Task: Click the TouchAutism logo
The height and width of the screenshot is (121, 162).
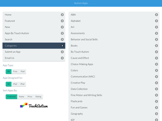Action: tap(34, 106)
